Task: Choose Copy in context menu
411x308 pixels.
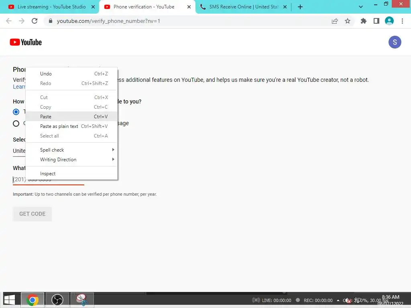Action: coord(71,107)
